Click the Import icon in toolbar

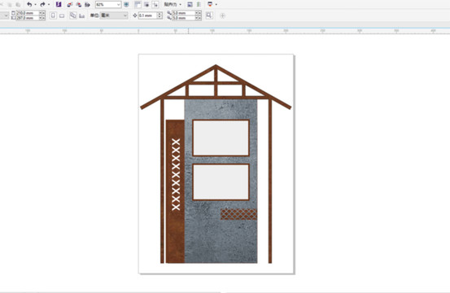tap(70, 5)
